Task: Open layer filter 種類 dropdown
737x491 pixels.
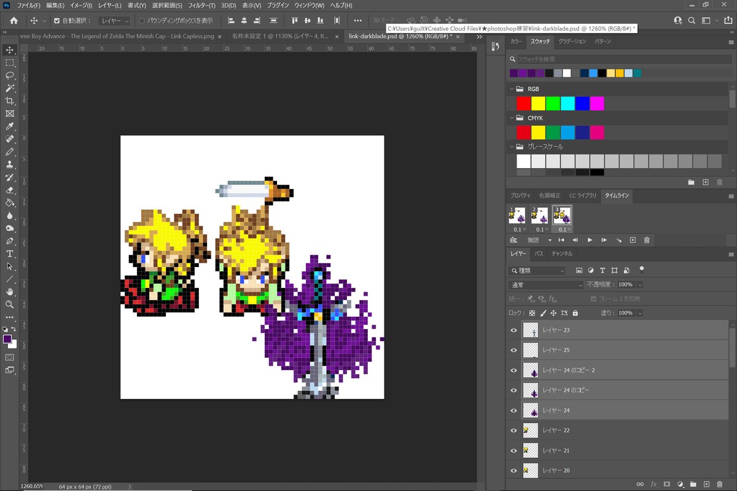Action: coord(537,271)
